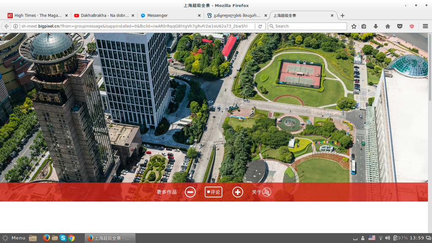Open the system Menu in taskbar
The width and height of the screenshot is (432, 243).
click(13, 238)
